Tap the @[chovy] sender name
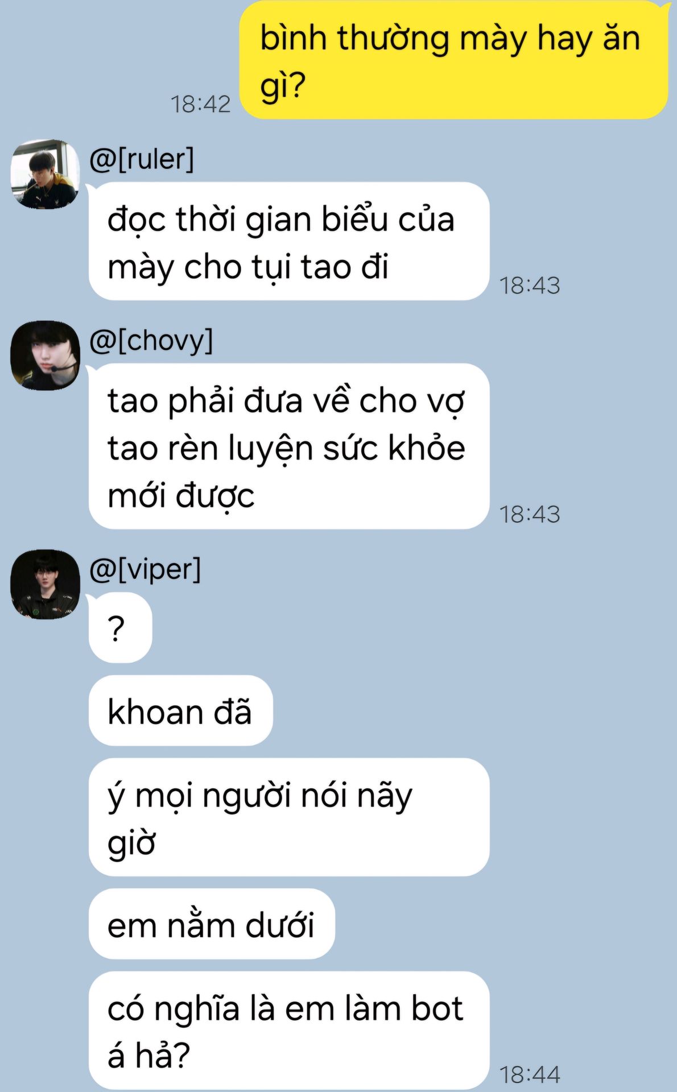Image resolution: width=677 pixels, height=1092 pixels. [x=151, y=340]
